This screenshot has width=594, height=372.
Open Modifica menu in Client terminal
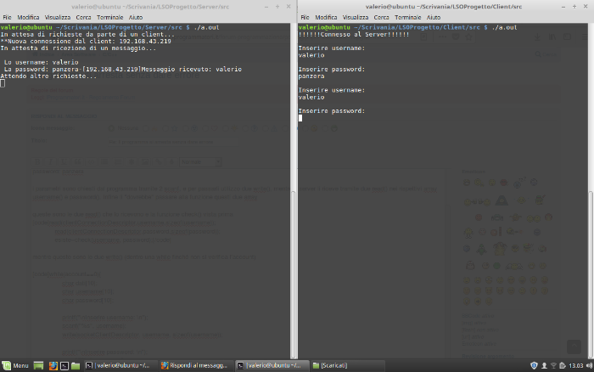[326, 17]
